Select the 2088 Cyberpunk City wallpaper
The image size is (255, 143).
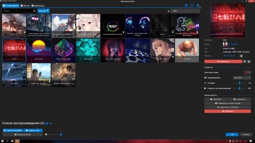click(x=39, y=26)
